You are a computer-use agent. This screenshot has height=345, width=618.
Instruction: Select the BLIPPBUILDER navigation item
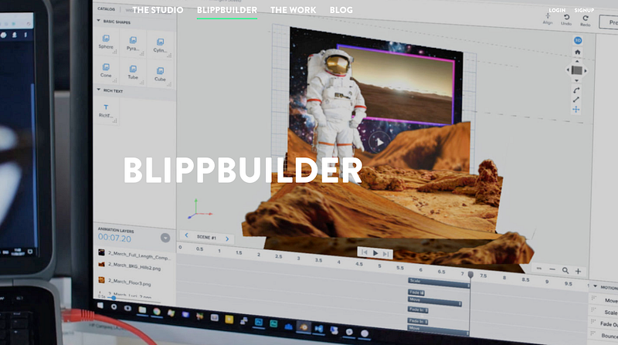(227, 10)
